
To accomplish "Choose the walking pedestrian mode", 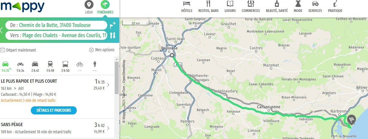I will click(95, 64).
